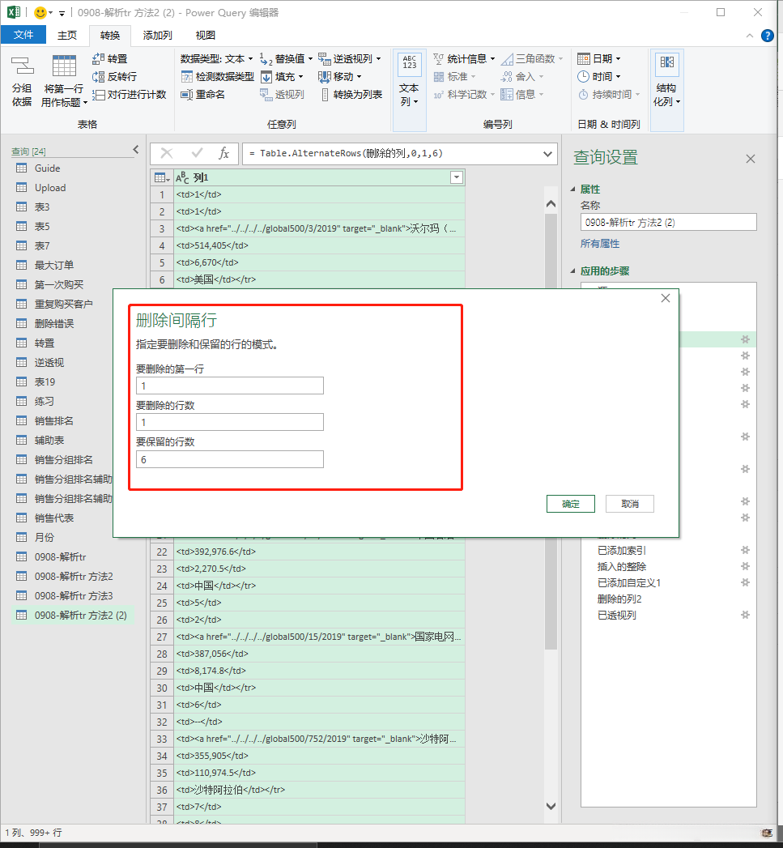
Task: Cancel formula edit with X icon
Action: (x=167, y=153)
